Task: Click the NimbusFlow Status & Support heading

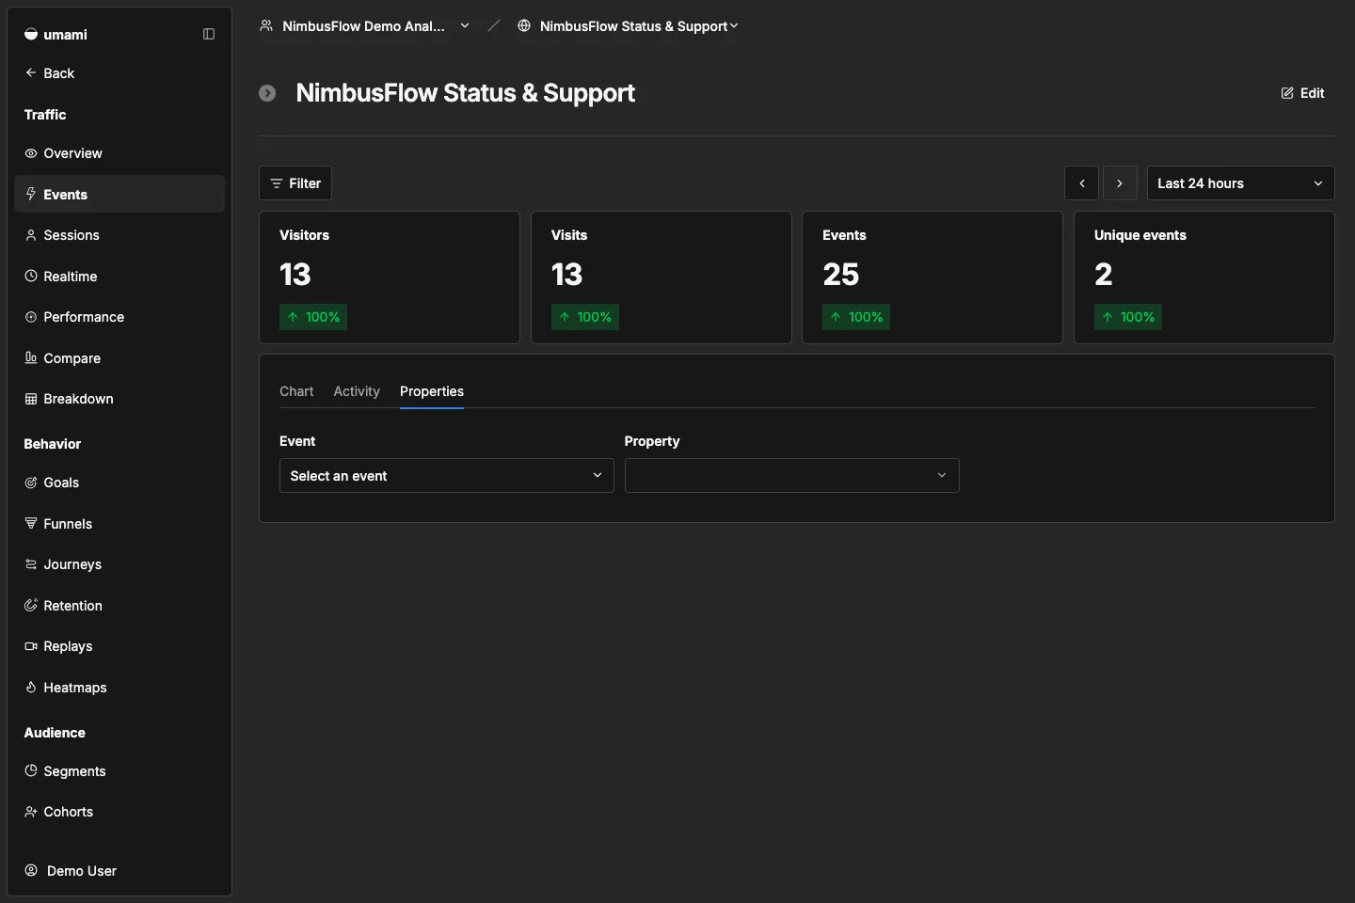Action: (466, 93)
